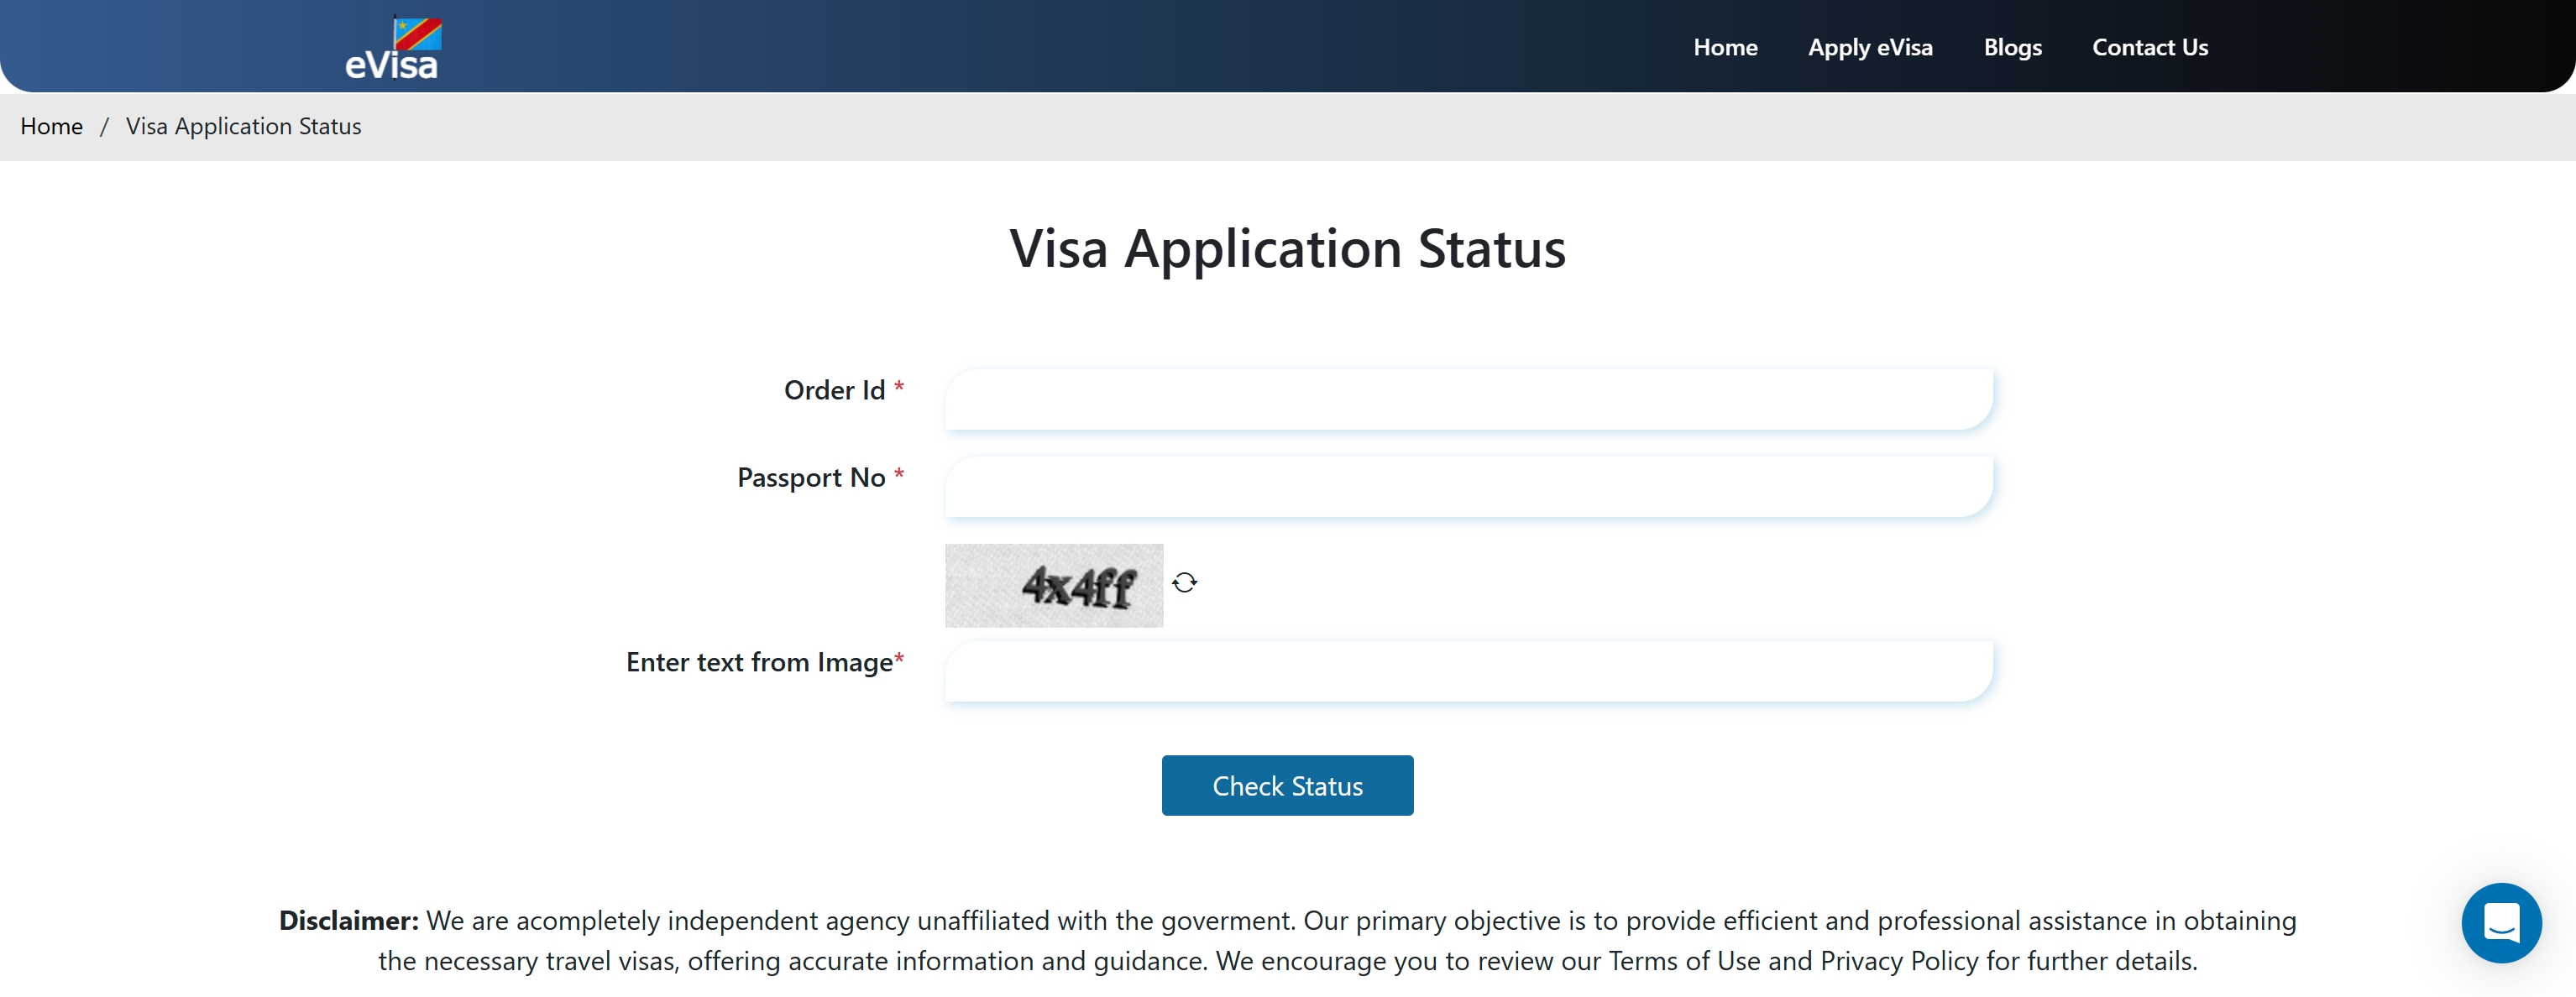This screenshot has height=997, width=2576.
Task: Click the Visa Application Status breadcrumb
Action: point(243,127)
